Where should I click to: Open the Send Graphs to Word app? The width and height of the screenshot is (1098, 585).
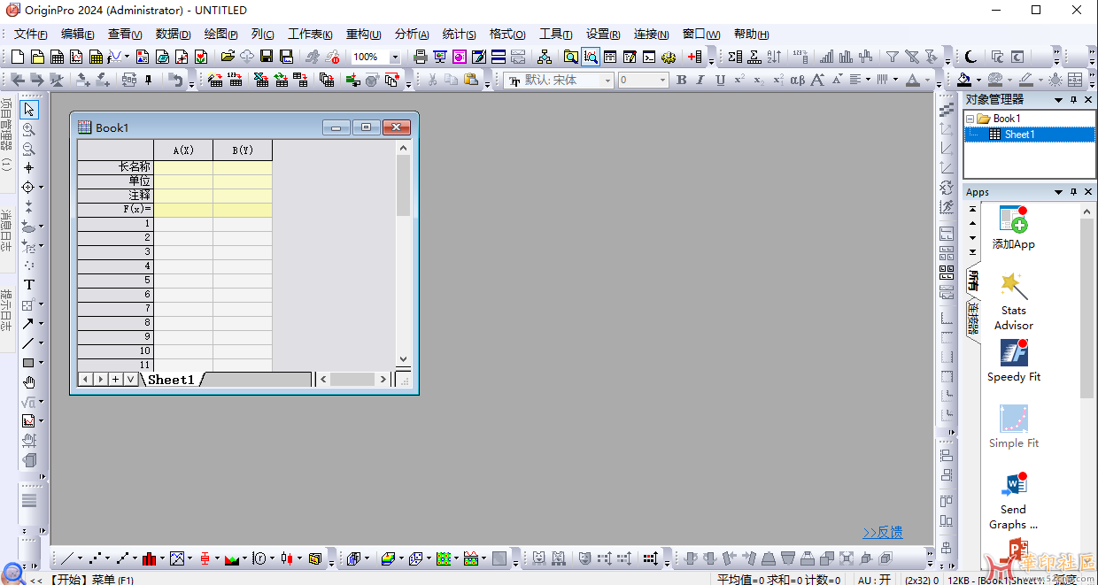[x=1013, y=501]
